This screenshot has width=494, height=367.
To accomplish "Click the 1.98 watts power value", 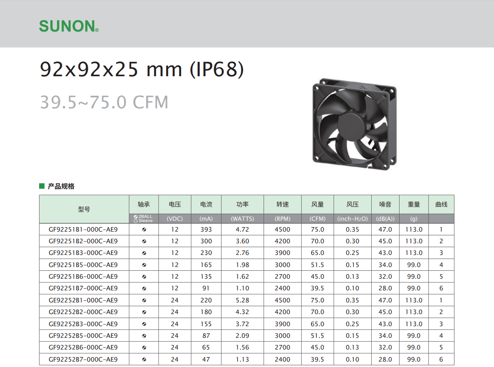I will coord(243,265).
